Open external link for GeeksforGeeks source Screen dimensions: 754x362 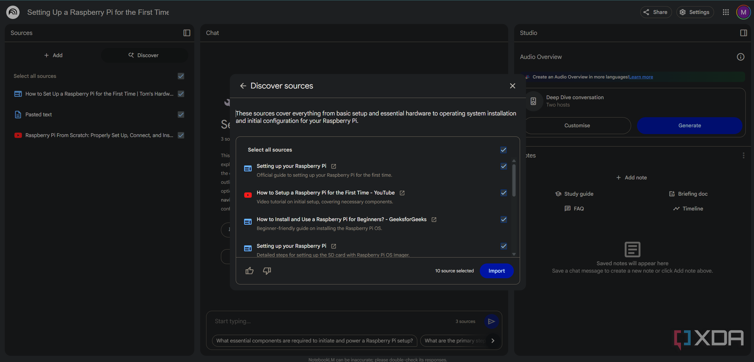tap(434, 220)
